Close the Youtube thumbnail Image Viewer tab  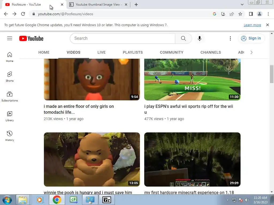click(126, 5)
